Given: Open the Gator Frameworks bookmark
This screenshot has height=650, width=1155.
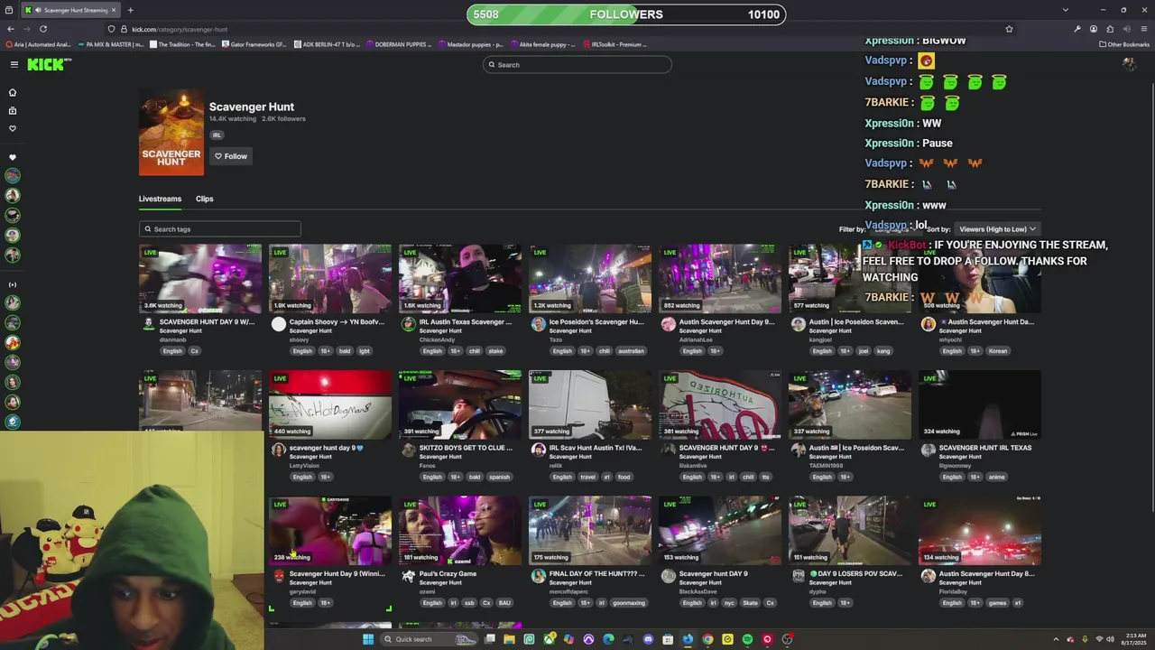Looking at the screenshot, I should click(254, 44).
